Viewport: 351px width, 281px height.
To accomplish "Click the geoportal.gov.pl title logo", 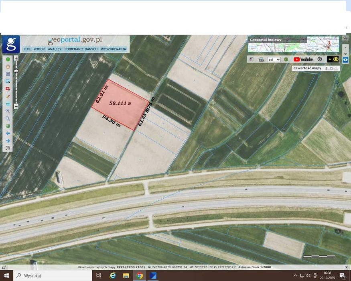I will point(75,40).
